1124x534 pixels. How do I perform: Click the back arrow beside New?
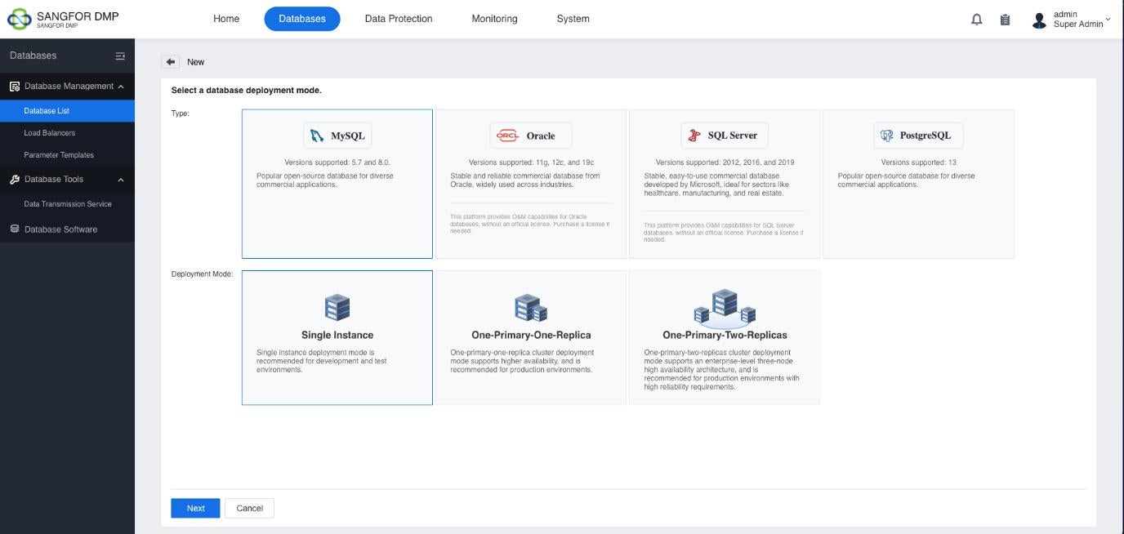pyautogui.click(x=171, y=62)
